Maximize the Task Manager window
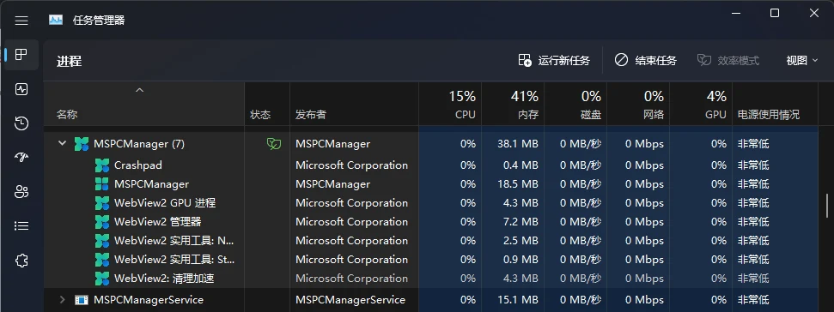 click(x=775, y=13)
